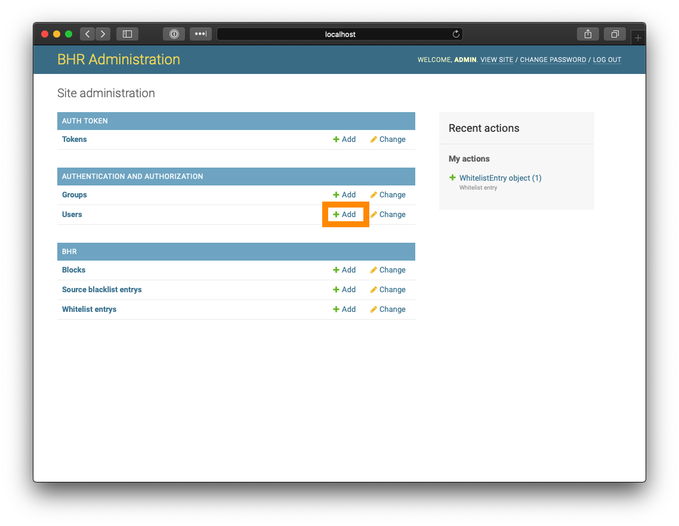Change Source blacklist entrys
The width and height of the screenshot is (679, 526).
click(388, 290)
